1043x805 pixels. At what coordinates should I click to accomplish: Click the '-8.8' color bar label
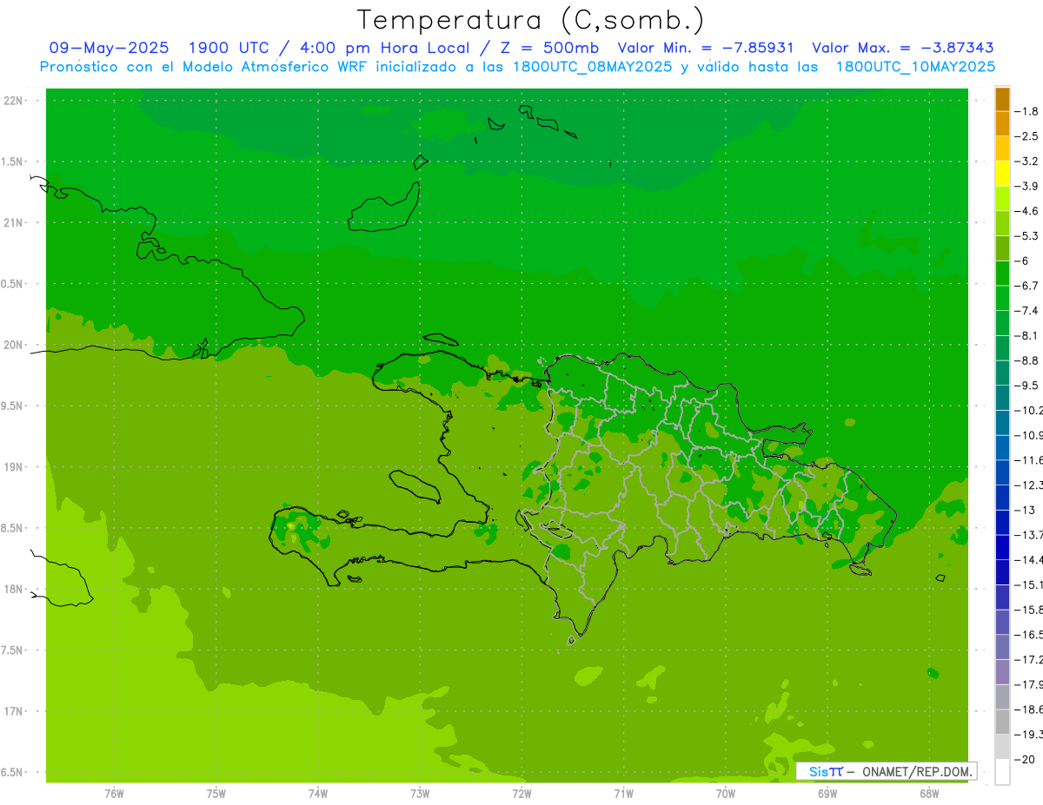tap(1027, 360)
